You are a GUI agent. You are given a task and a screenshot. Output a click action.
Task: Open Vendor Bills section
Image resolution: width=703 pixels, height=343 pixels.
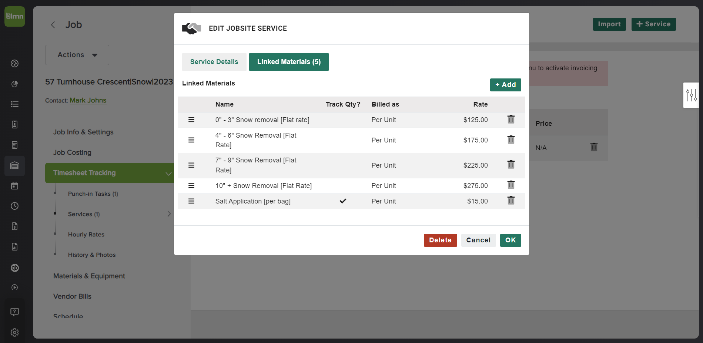click(x=72, y=296)
